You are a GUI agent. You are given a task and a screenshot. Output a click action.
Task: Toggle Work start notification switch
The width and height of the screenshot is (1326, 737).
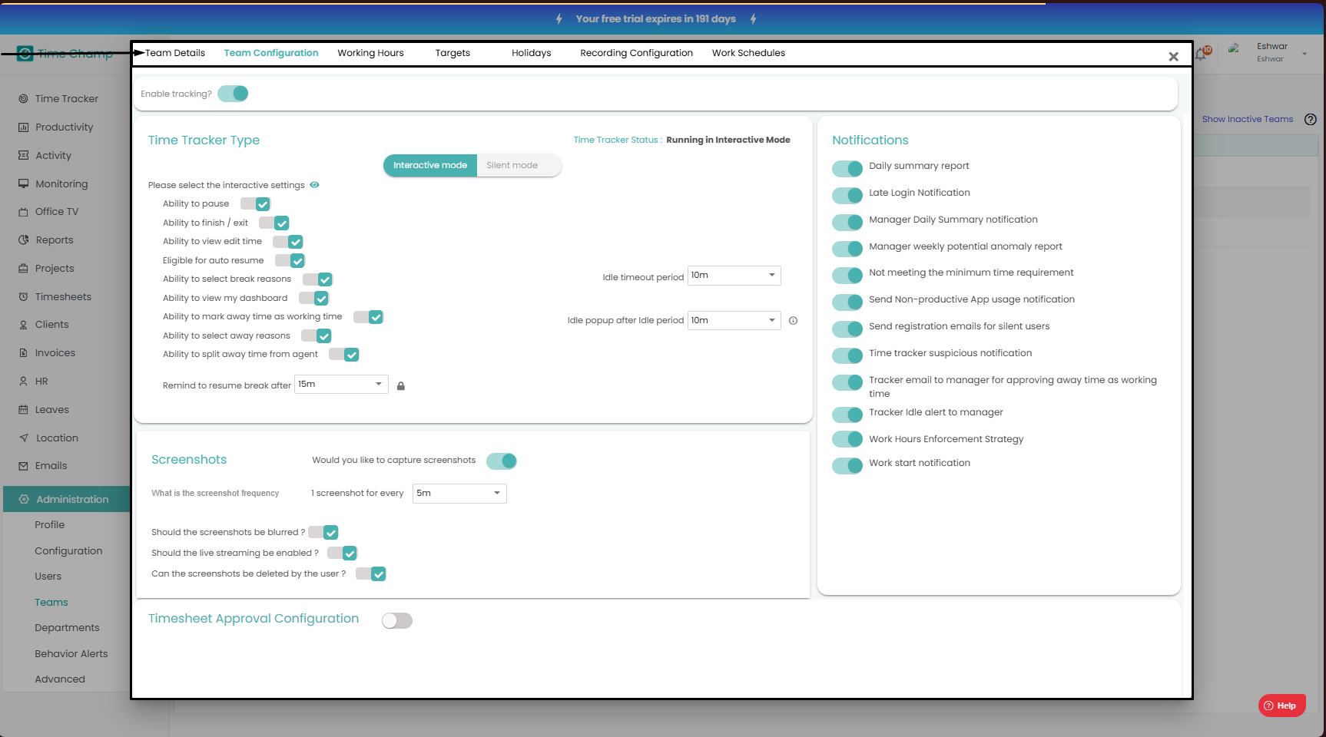(847, 465)
